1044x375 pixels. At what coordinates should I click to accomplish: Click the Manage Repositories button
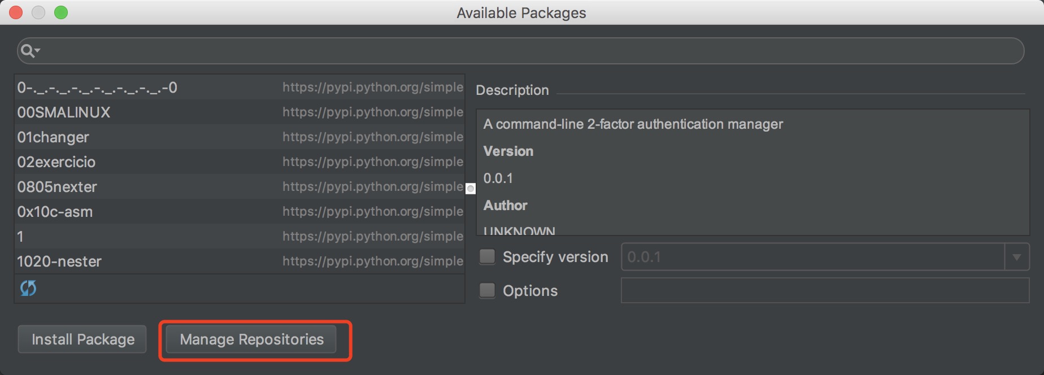[x=251, y=339]
